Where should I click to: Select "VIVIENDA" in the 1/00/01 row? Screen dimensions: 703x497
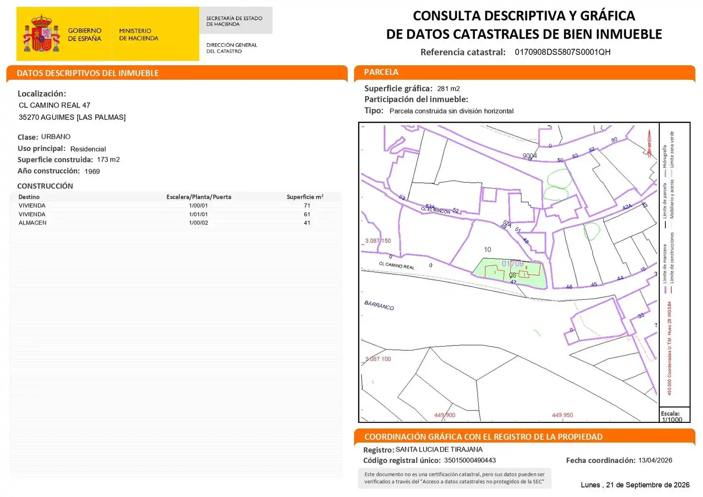coord(32,206)
